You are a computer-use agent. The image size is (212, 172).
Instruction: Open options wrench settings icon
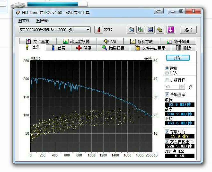pos(160,30)
